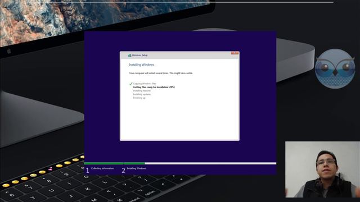
Task: Click 'Getting files ready for installation (29%)' text
Action: coord(154,88)
